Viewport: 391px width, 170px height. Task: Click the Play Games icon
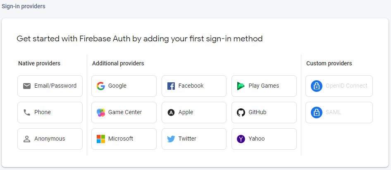(241, 86)
